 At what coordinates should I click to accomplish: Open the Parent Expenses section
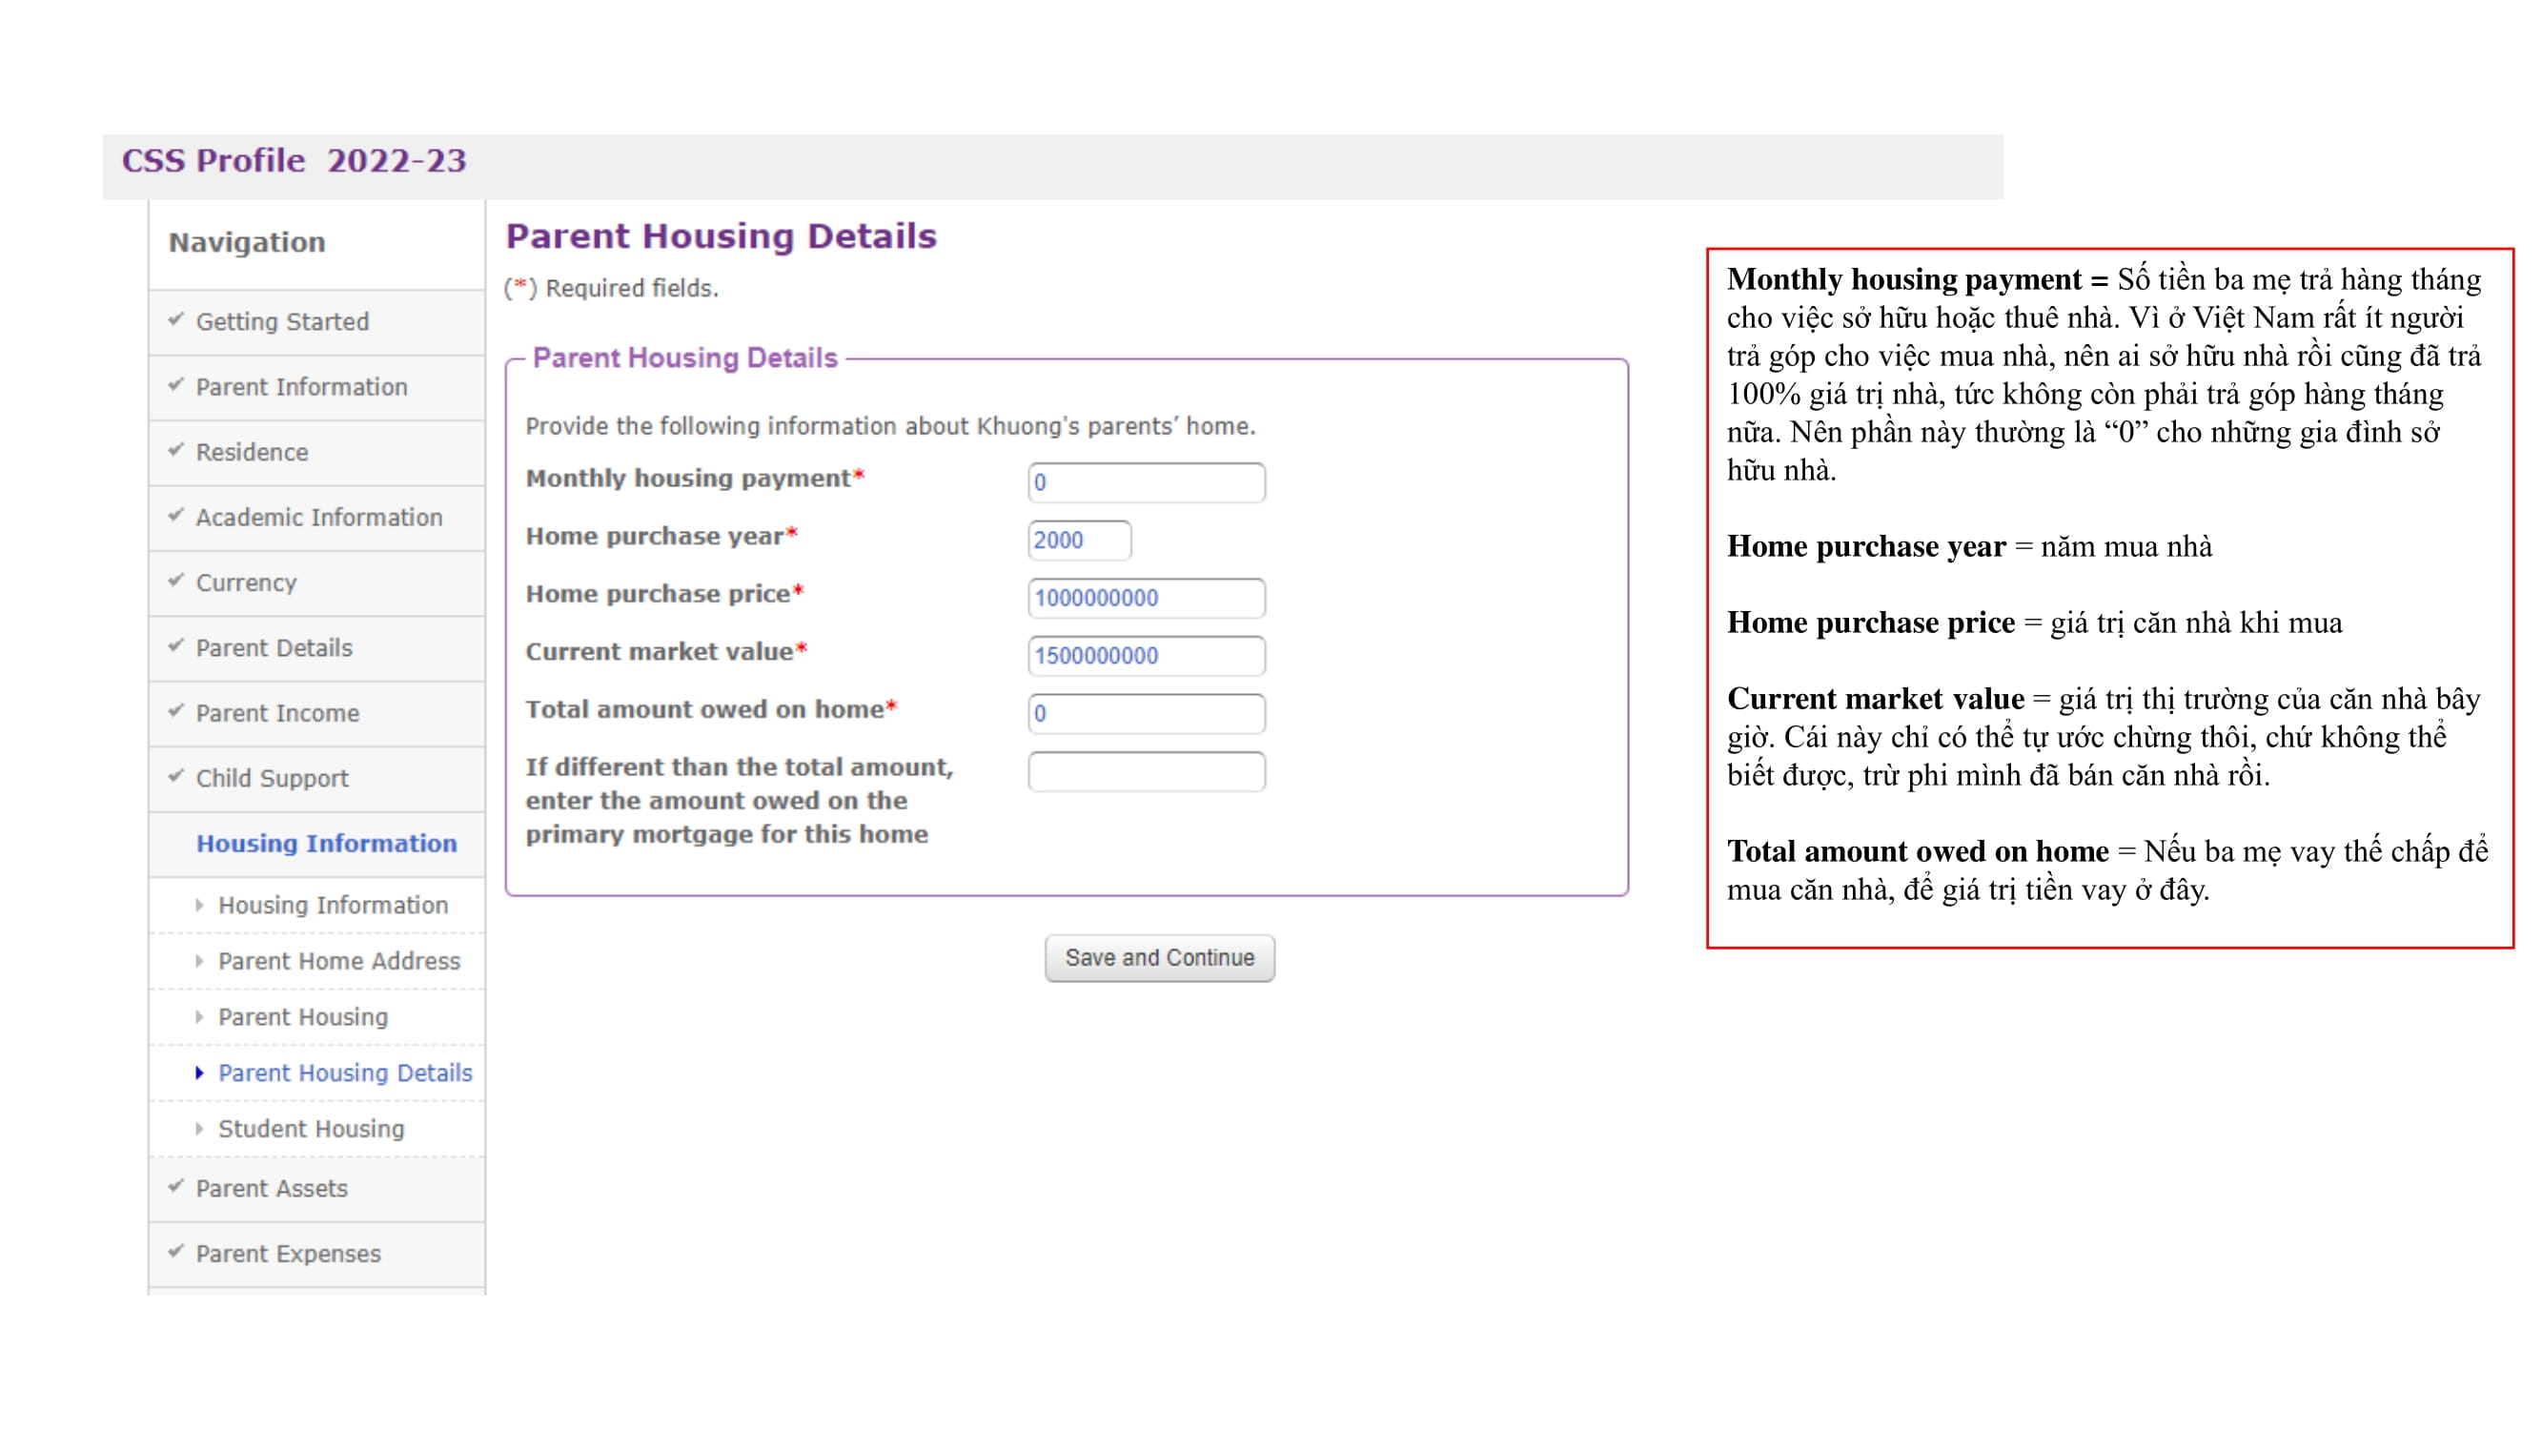[287, 1254]
